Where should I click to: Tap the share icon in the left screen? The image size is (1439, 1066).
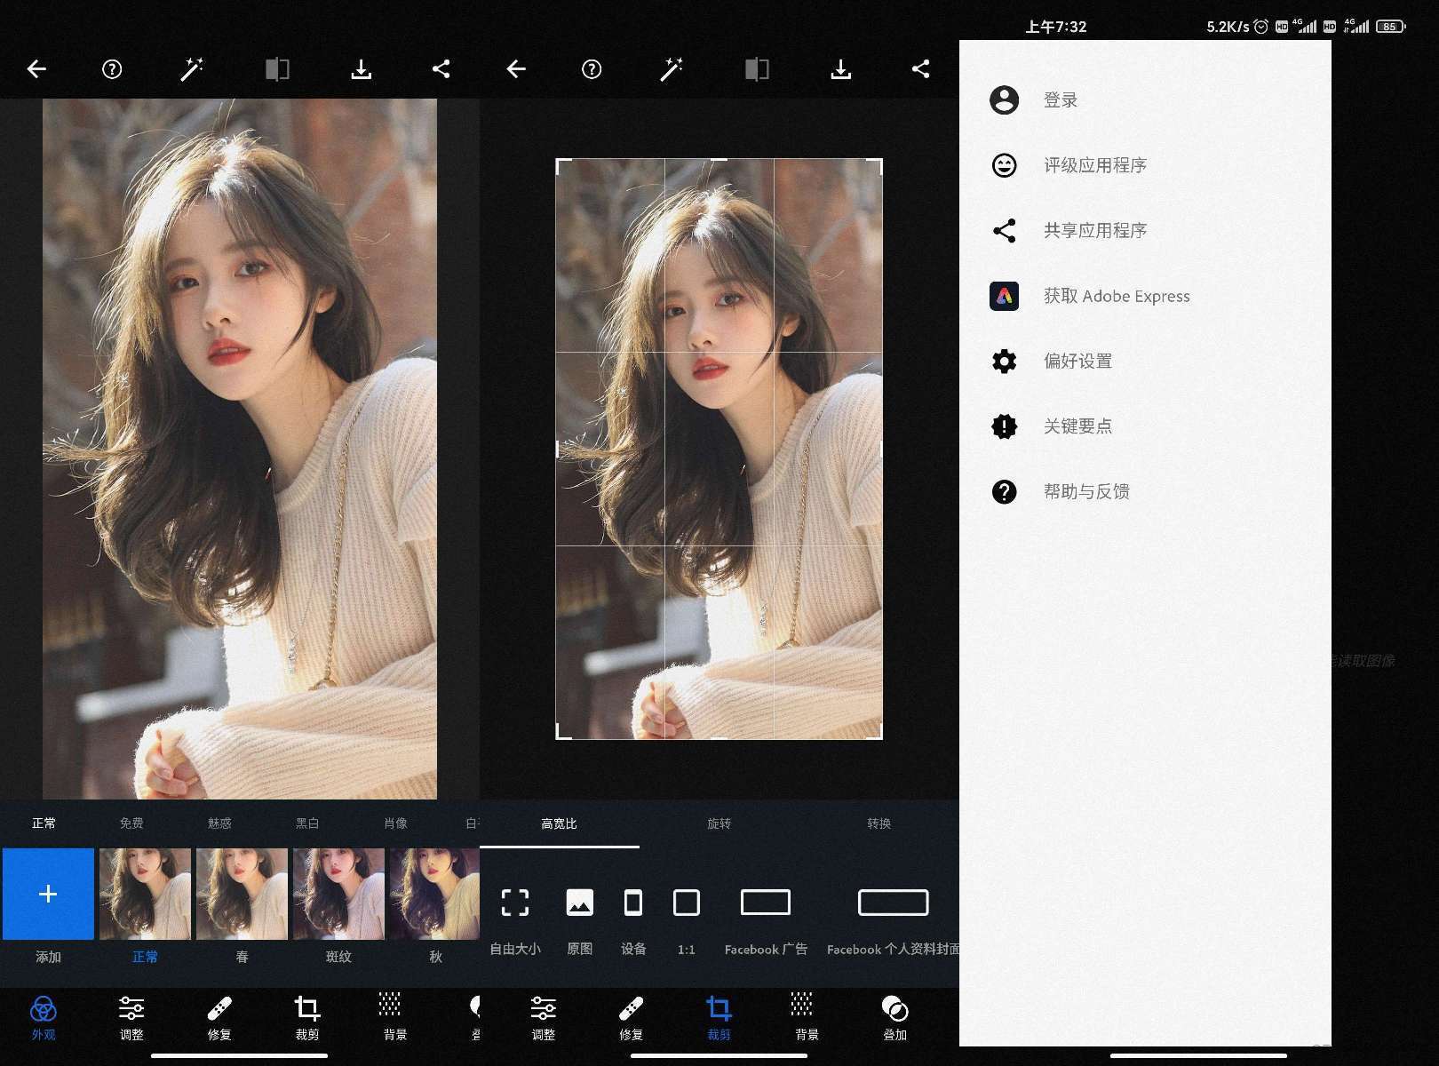[441, 69]
